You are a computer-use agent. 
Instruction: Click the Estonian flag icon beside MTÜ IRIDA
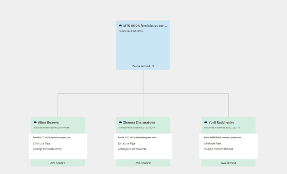(120, 26)
